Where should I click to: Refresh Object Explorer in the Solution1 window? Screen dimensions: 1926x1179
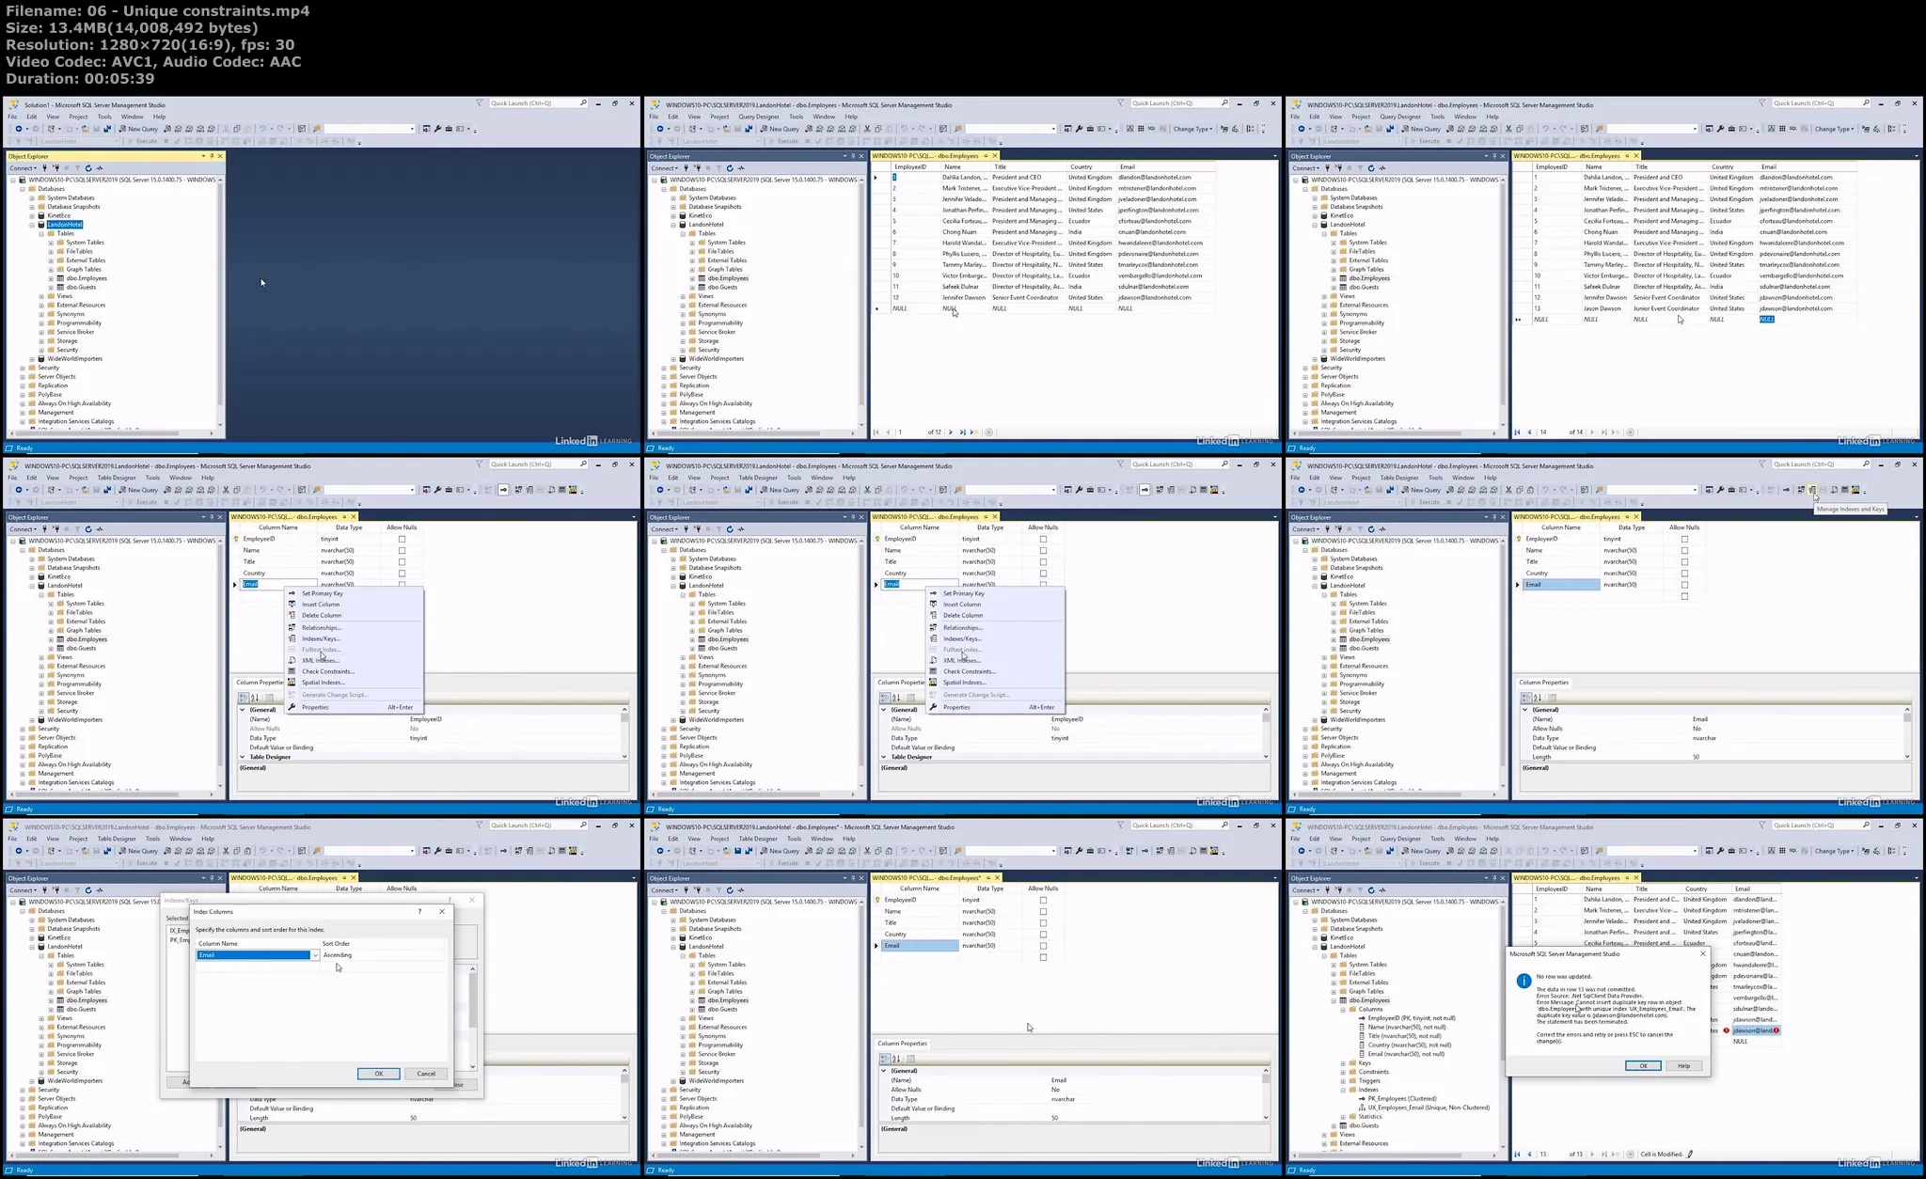(88, 168)
